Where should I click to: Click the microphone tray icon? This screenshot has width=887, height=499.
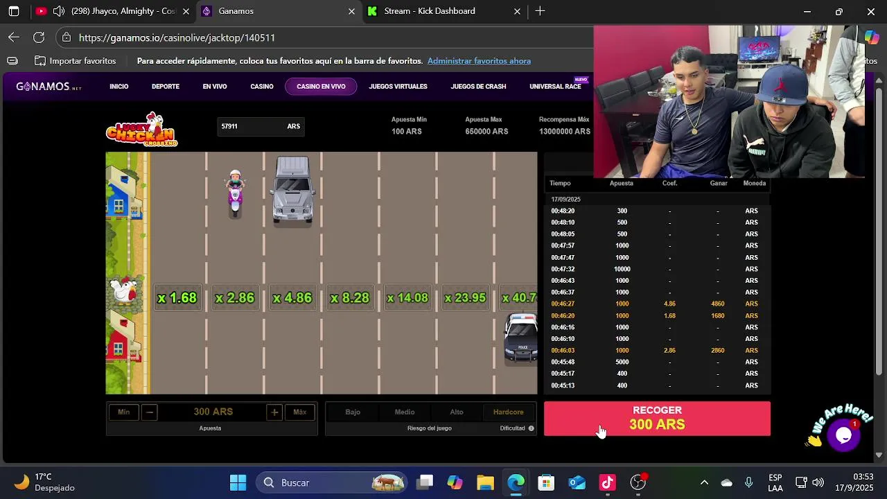point(748,482)
